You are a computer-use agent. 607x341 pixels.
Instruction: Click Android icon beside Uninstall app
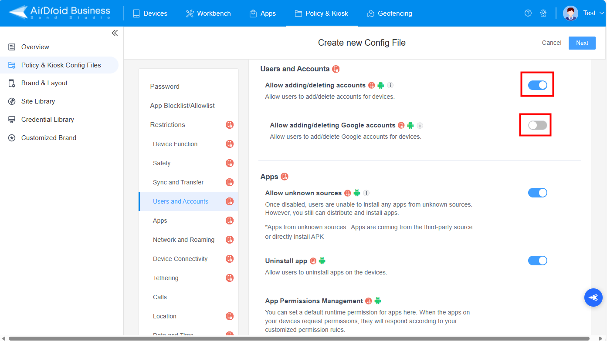[322, 261]
